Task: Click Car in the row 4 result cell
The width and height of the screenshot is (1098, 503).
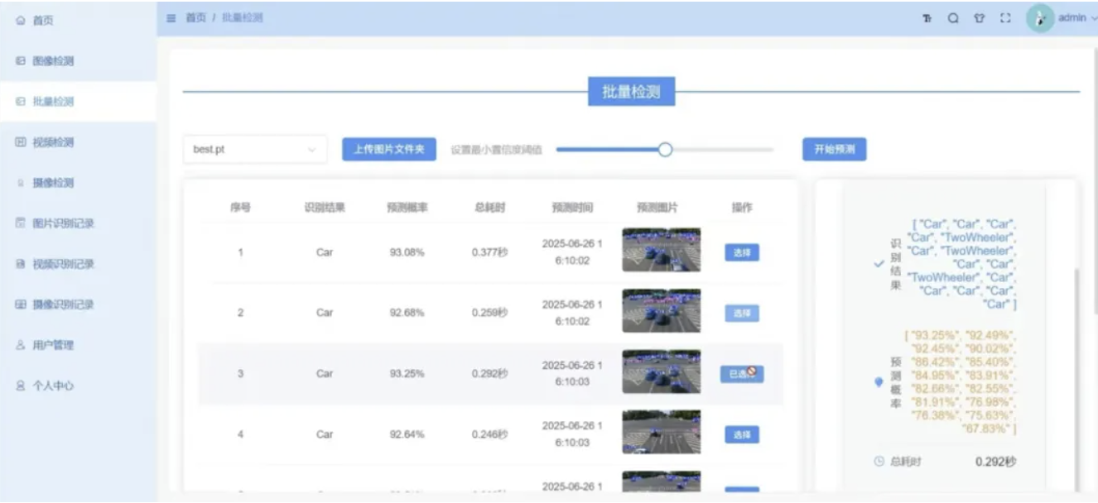Action: [325, 434]
